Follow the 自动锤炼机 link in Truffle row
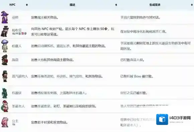Viewport: 194px width, 132px height. pyautogui.click(x=45, y=46)
